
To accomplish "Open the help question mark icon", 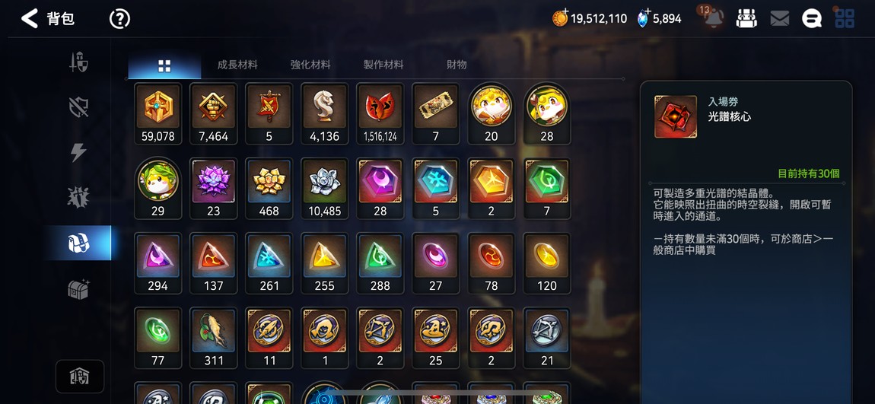I will pyautogui.click(x=119, y=19).
